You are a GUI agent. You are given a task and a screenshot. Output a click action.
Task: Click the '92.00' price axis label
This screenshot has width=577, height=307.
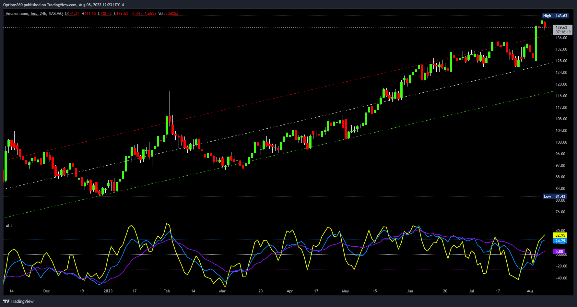point(560,166)
